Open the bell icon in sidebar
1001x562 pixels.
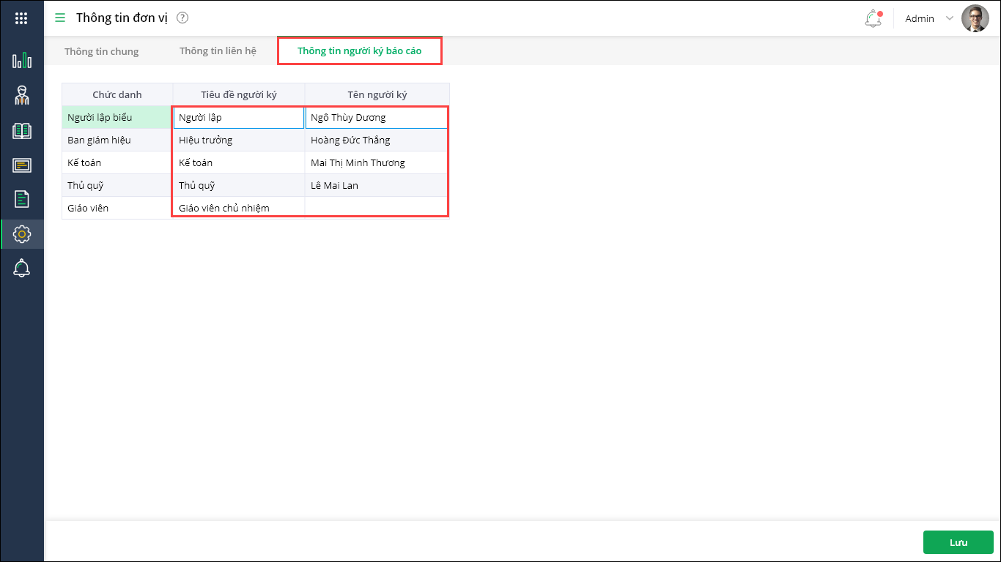click(x=22, y=269)
